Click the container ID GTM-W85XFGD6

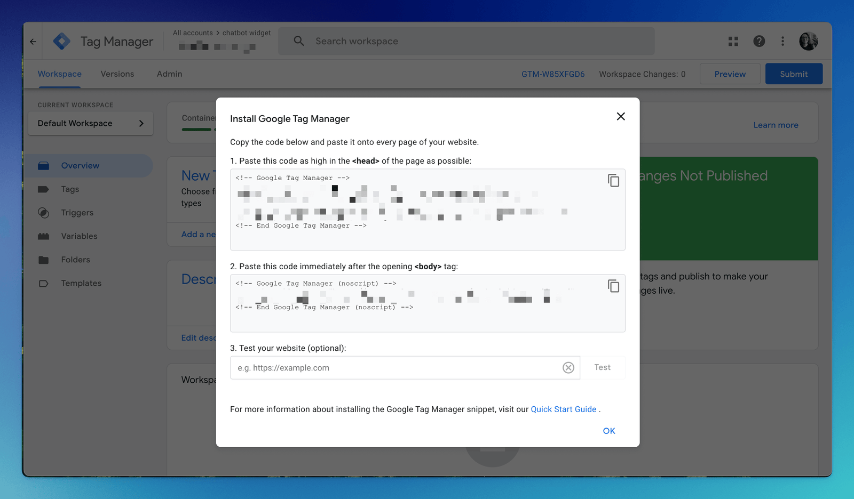pyautogui.click(x=553, y=74)
